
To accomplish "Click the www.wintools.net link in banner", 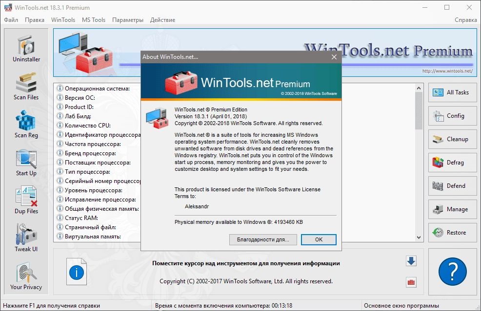I will 447,71.
